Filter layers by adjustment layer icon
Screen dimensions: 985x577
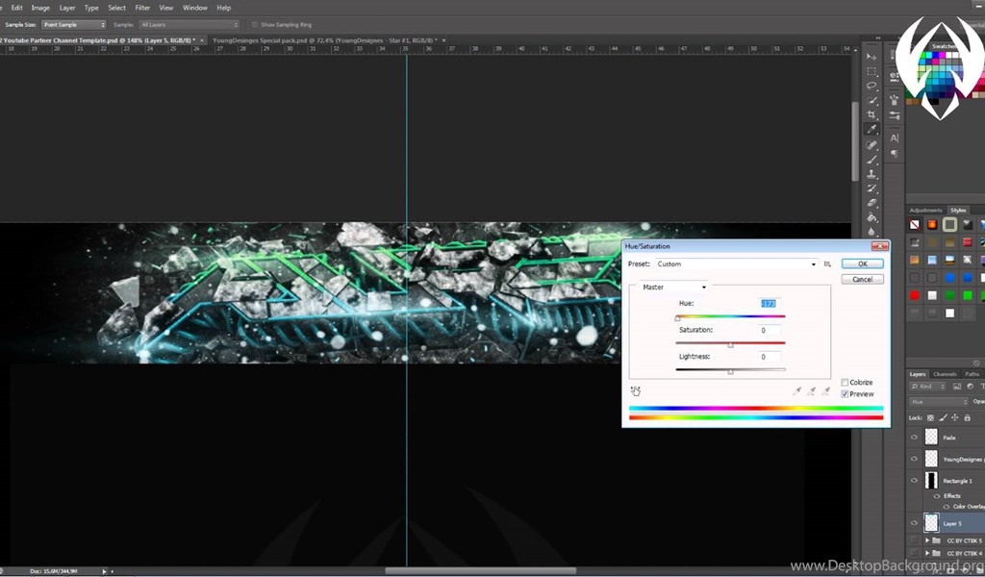click(x=970, y=387)
